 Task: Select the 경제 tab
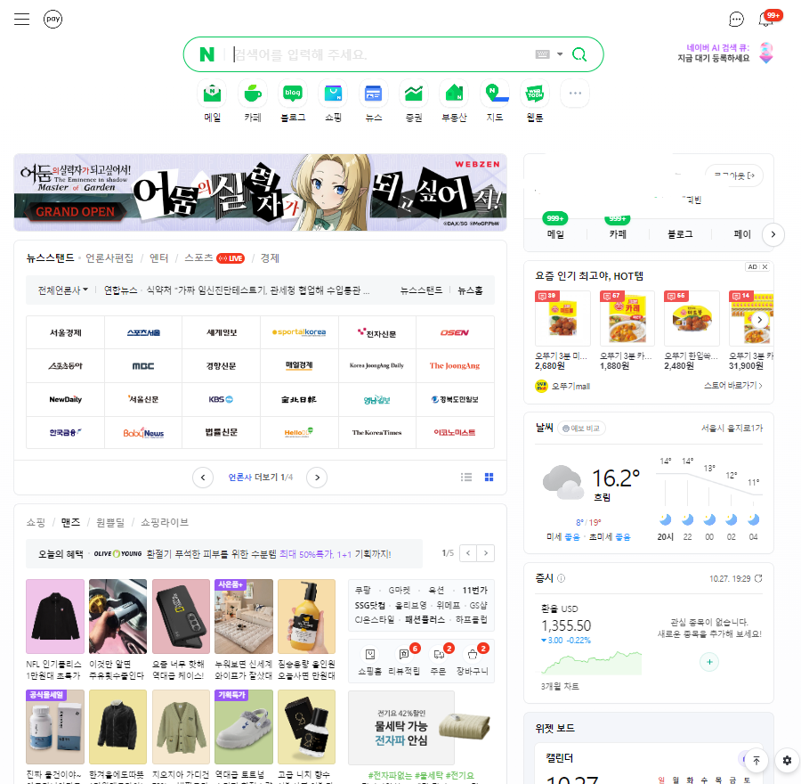(270, 257)
